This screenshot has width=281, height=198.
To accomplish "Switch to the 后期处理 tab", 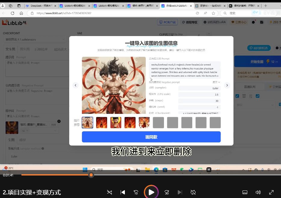I will pos(41,49).
